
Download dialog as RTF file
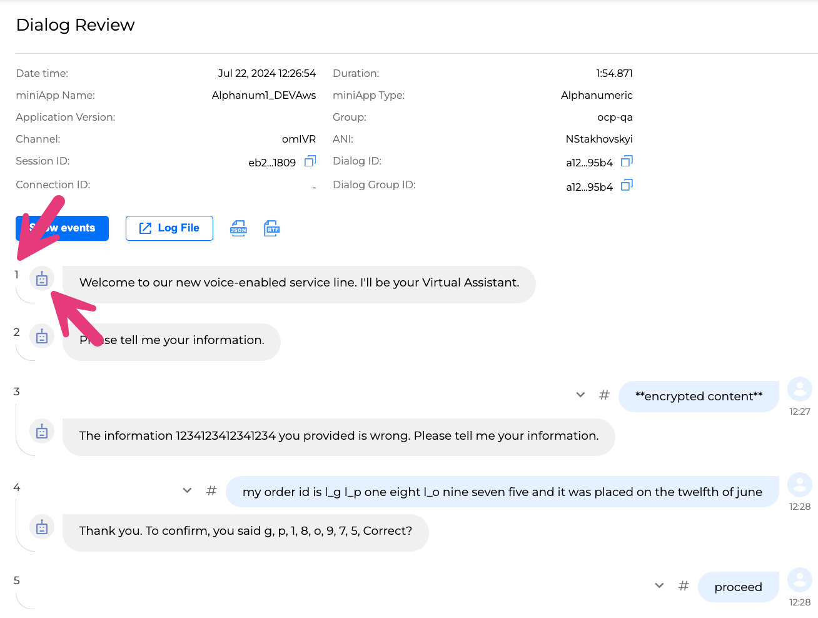point(271,228)
